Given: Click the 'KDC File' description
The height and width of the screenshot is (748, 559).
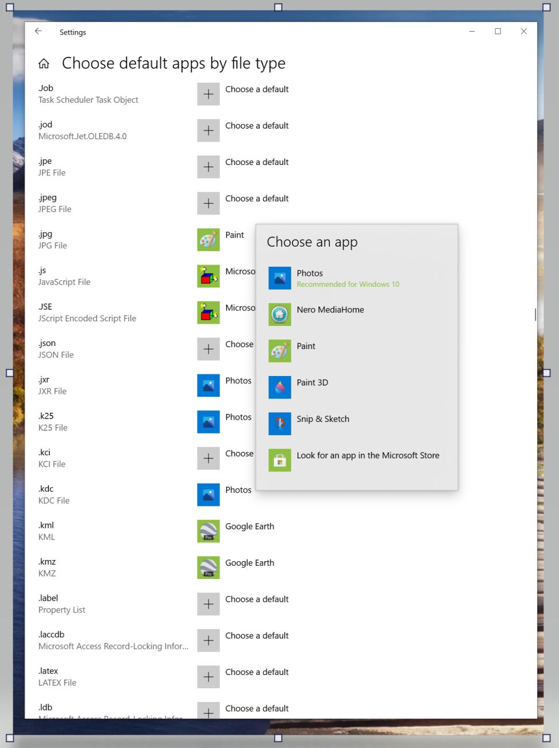Looking at the screenshot, I should pyautogui.click(x=54, y=501).
